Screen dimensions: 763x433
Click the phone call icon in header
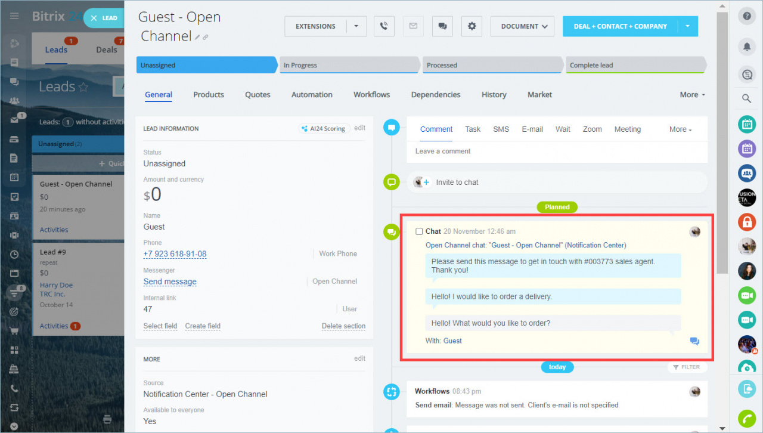point(384,26)
